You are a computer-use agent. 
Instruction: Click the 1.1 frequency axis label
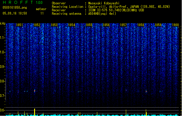3,38
